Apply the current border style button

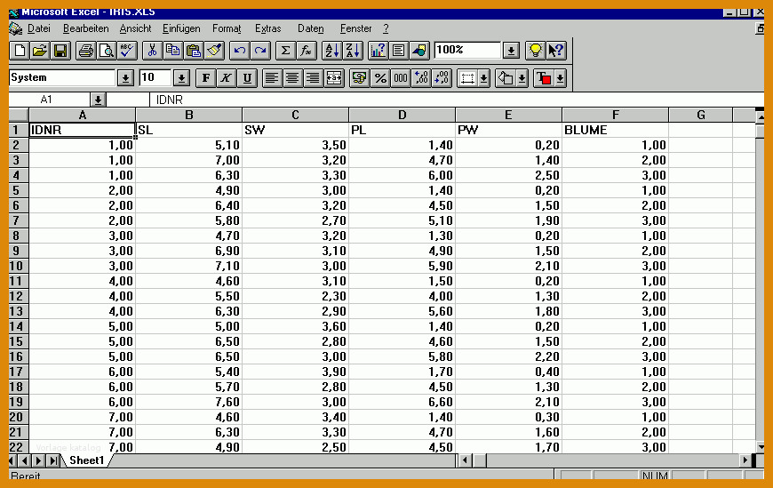(468, 78)
